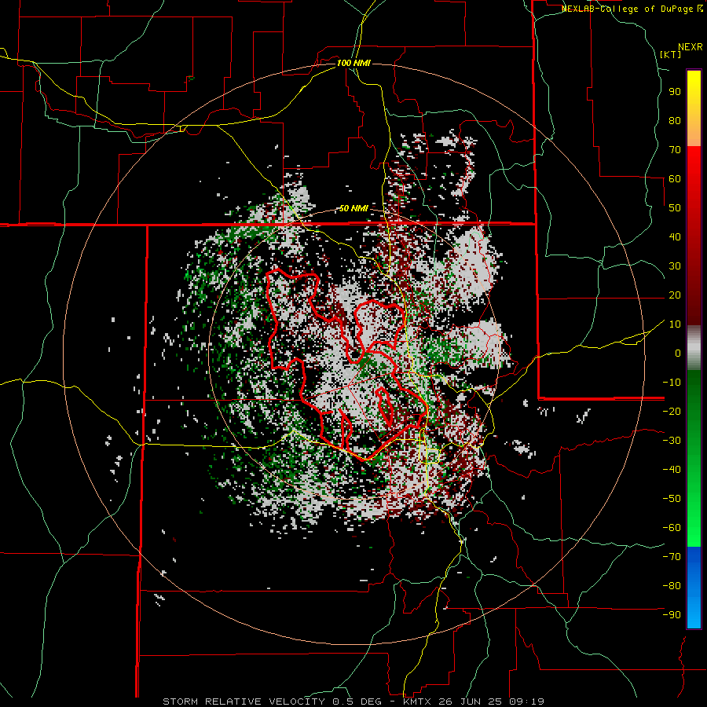The width and height of the screenshot is (707, 707).
Task: Click the positive "90" scale value
Action: pyautogui.click(x=675, y=92)
